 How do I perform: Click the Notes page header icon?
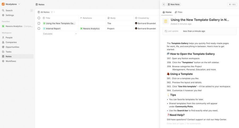(37, 4)
